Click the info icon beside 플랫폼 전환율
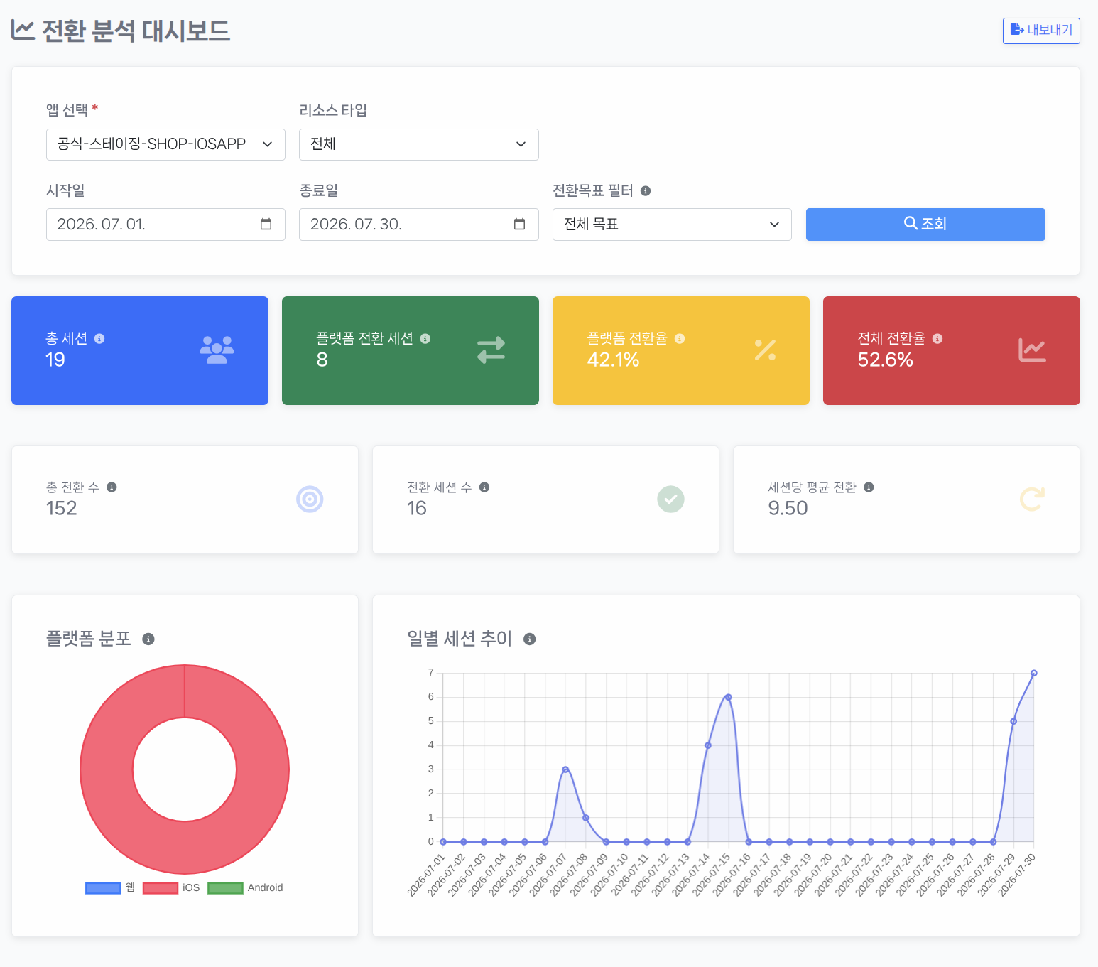 coord(680,339)
